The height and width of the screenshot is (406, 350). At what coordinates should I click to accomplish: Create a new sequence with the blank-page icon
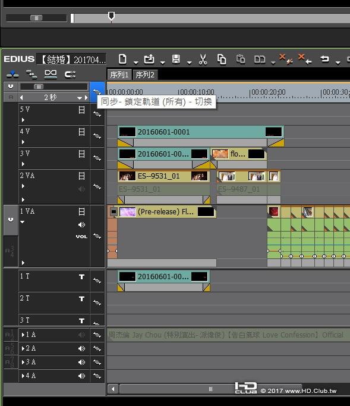click(122, 60)
